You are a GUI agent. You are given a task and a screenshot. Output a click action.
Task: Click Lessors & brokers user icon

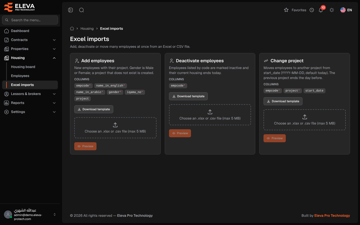coord(6,94)
